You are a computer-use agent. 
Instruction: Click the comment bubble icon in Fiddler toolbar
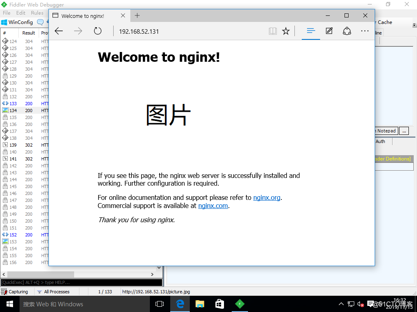pos(40,22)
